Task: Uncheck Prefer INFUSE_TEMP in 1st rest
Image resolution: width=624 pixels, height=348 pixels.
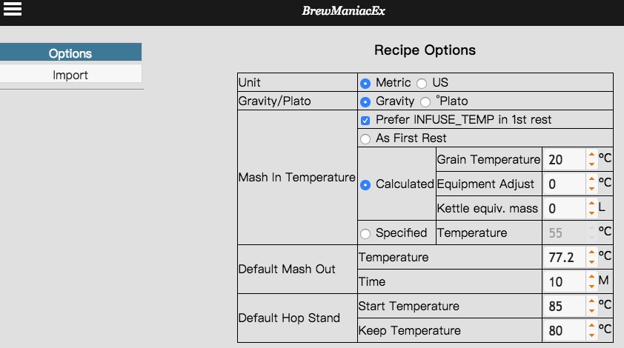Action: [365, 121]
